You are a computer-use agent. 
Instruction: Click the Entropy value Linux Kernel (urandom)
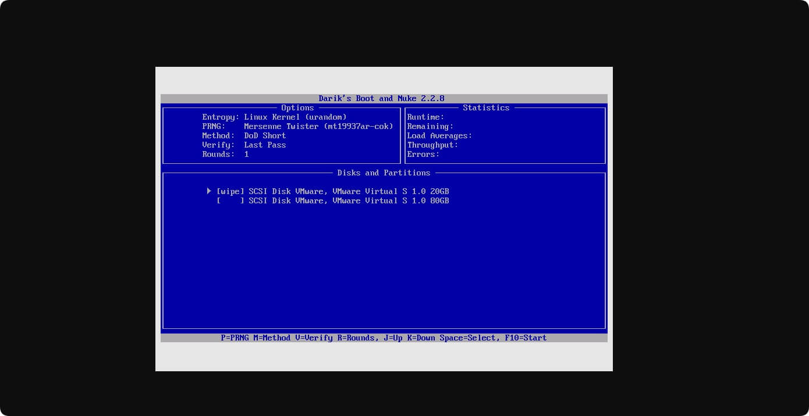click(295, 117)
